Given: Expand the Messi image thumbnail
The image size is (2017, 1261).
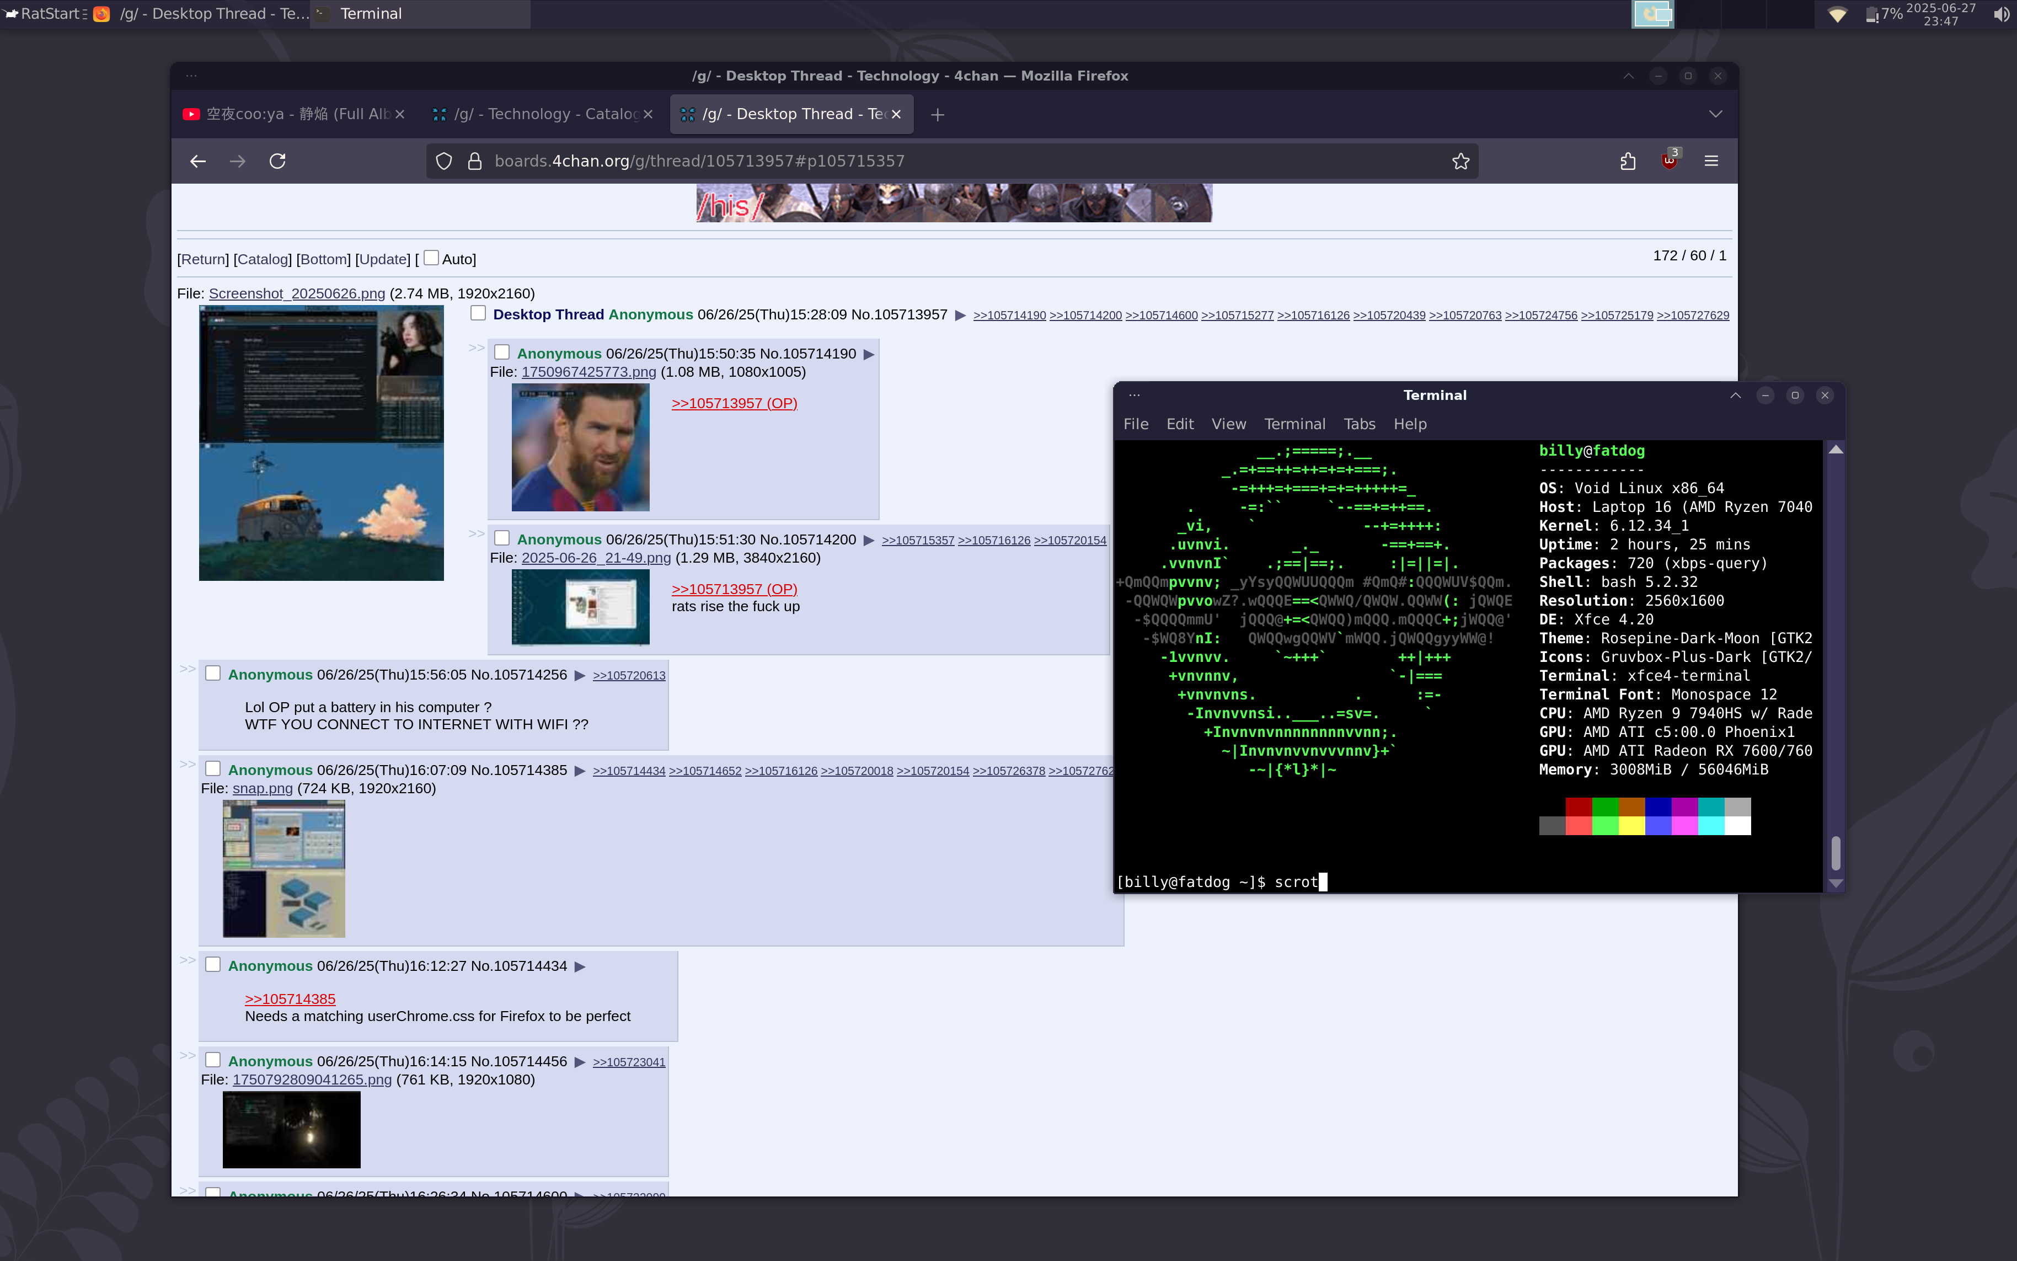Looking at the screenshot, I should tap(580, 448).
